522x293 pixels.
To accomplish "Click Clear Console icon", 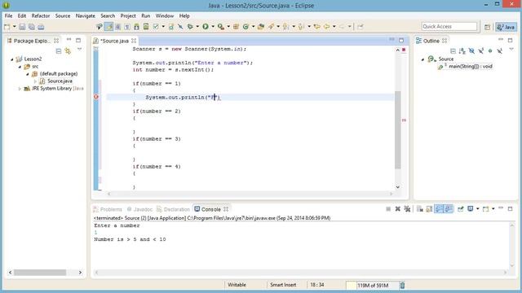I will [x=420, y=209].
